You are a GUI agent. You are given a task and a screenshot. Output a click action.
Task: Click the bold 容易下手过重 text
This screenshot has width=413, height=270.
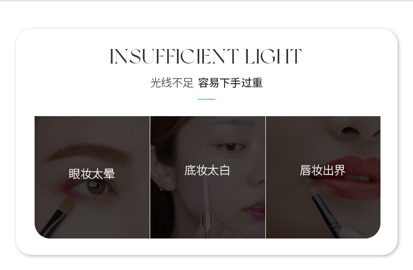coord(230,83)
